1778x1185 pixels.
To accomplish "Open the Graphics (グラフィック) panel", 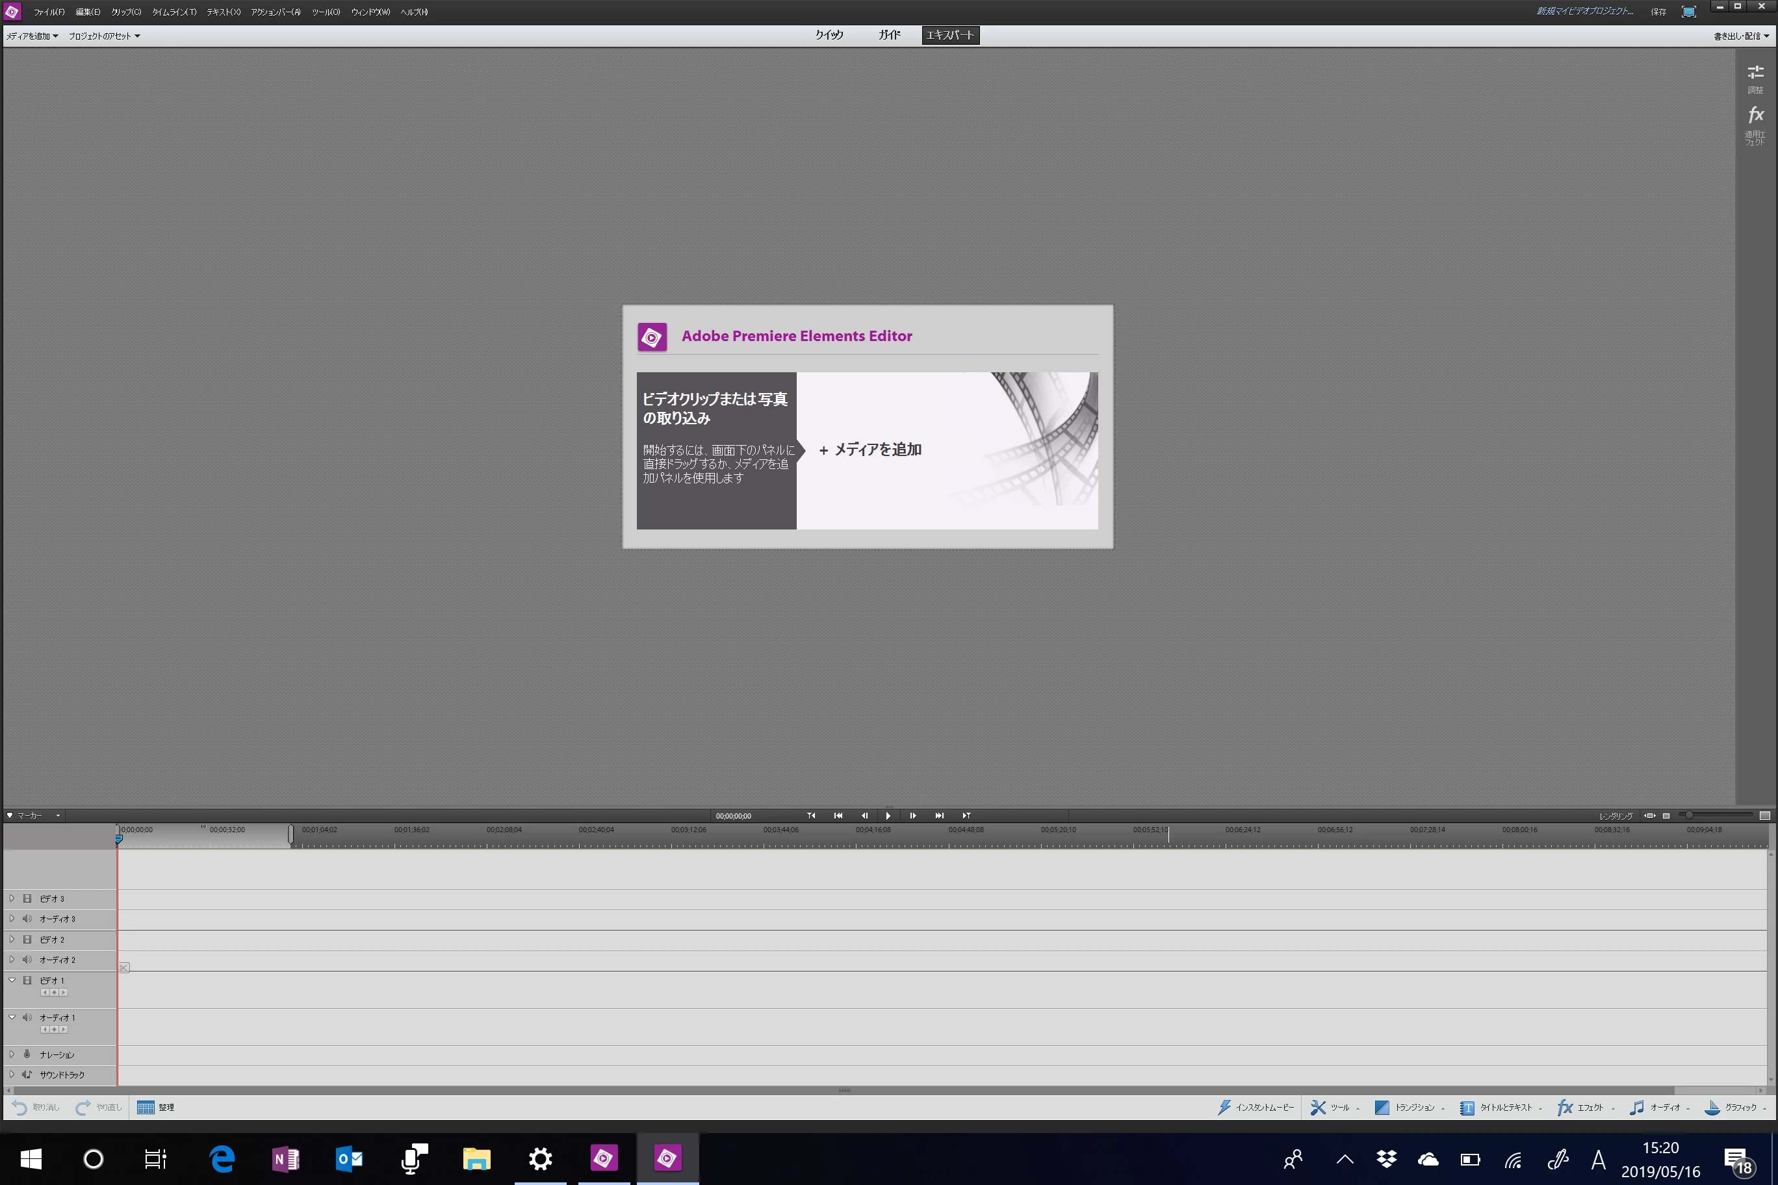I will click(1732, 1107).
